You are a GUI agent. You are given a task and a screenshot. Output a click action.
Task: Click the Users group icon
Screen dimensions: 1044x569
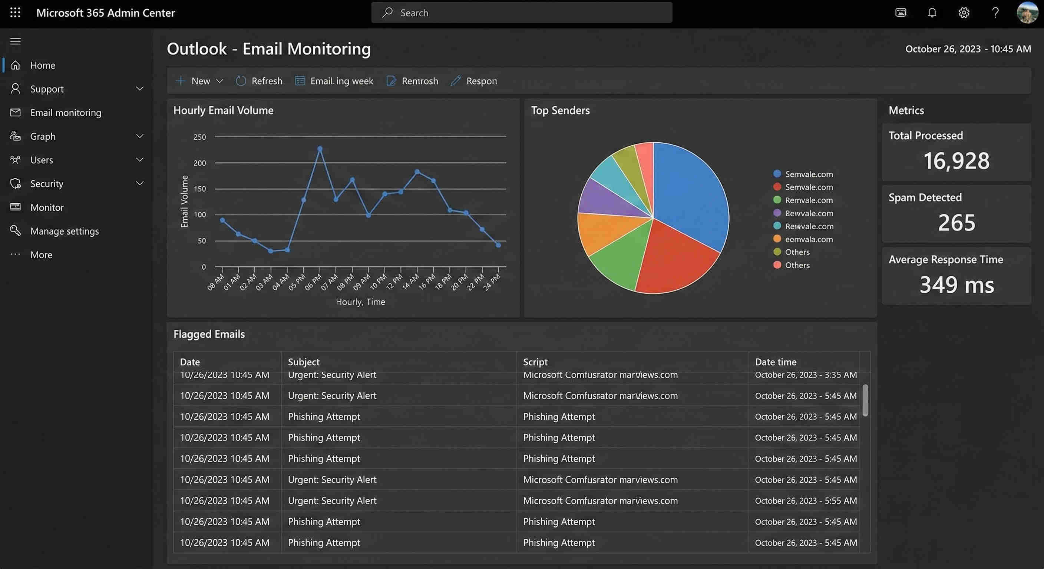click(16, 160)
